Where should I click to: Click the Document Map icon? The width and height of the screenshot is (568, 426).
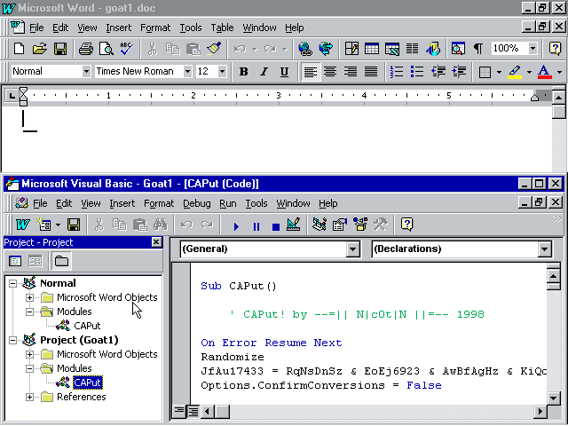click(x=458, y=49)
